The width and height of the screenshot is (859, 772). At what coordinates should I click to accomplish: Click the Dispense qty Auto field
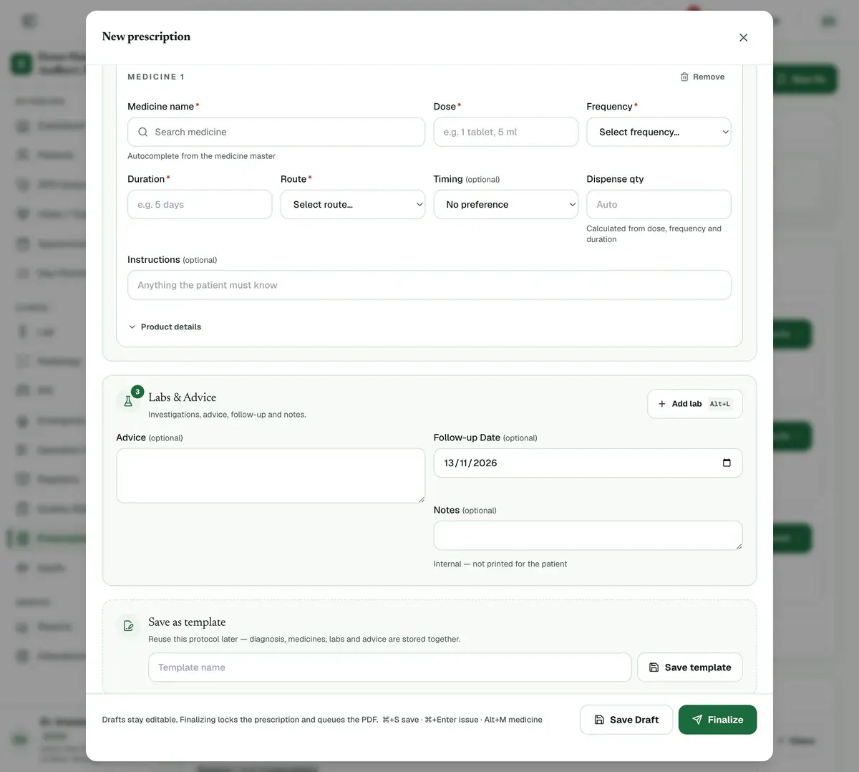[659, 204]
